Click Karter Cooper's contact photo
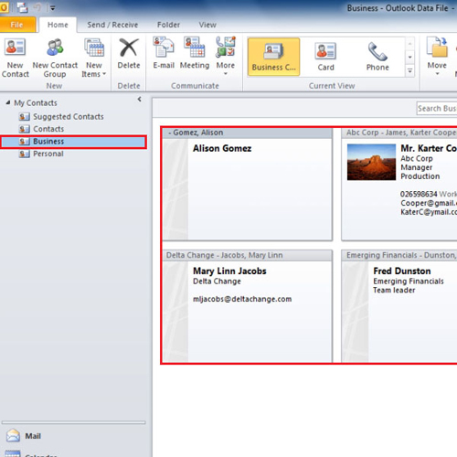This screenshot has height=457, width=457. point(371,162)
